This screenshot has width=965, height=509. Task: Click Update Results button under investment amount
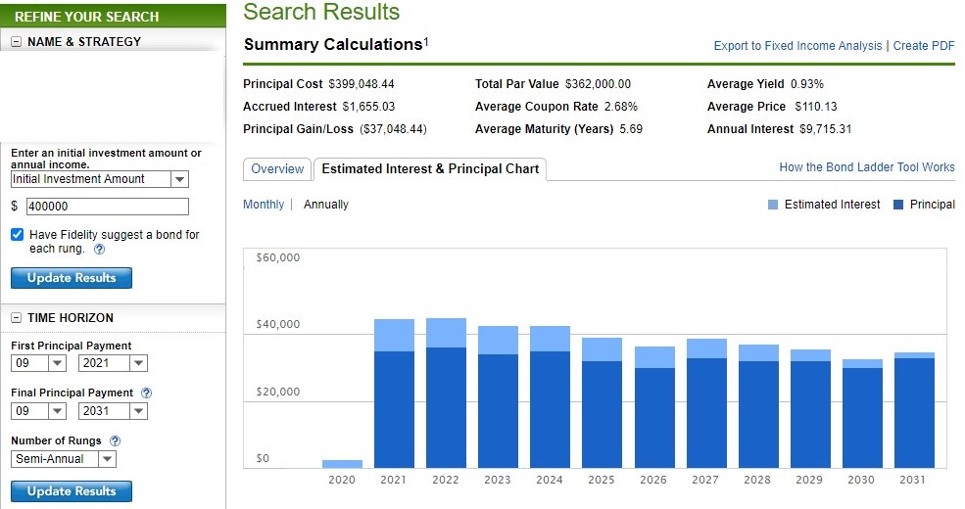[x=72, y=278]
